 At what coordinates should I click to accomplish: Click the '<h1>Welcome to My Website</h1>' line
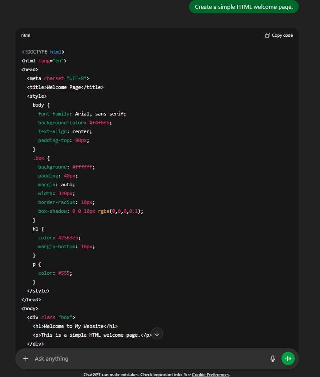[x=75, y=326]
